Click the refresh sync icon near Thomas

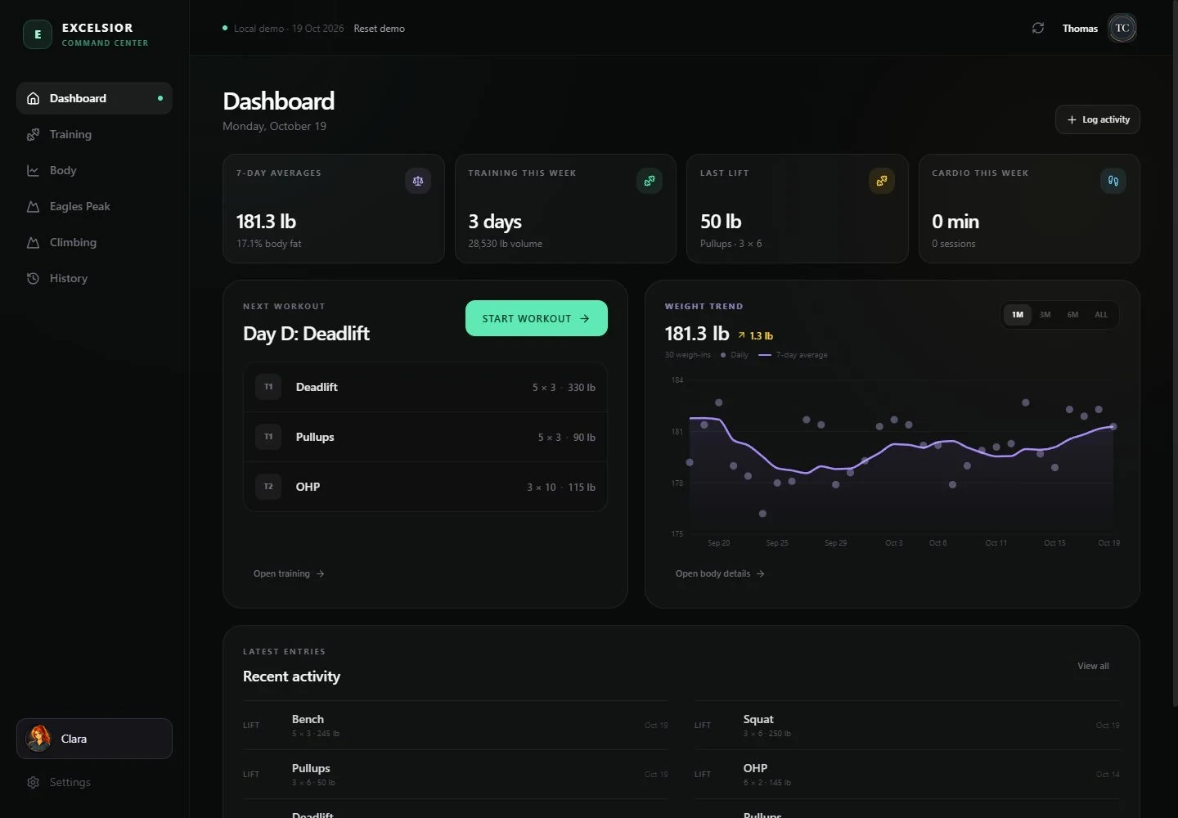coord(1038,28)
